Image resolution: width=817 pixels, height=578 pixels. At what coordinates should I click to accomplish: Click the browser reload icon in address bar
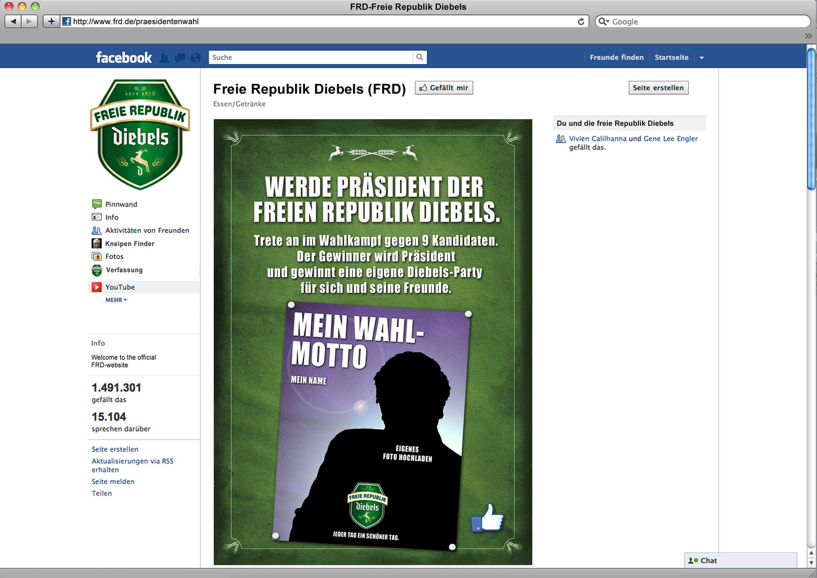click(581, 21)
